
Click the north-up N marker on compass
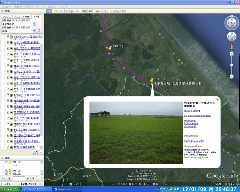point(232,16)
